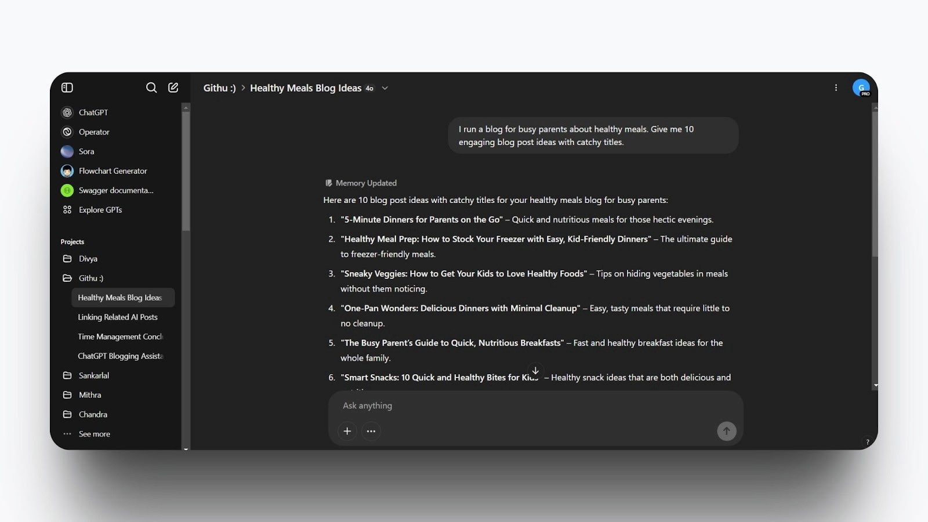The image size is (928, 522).
Task: Click the Ask anything input field
Action: click(x=535, y=405)
